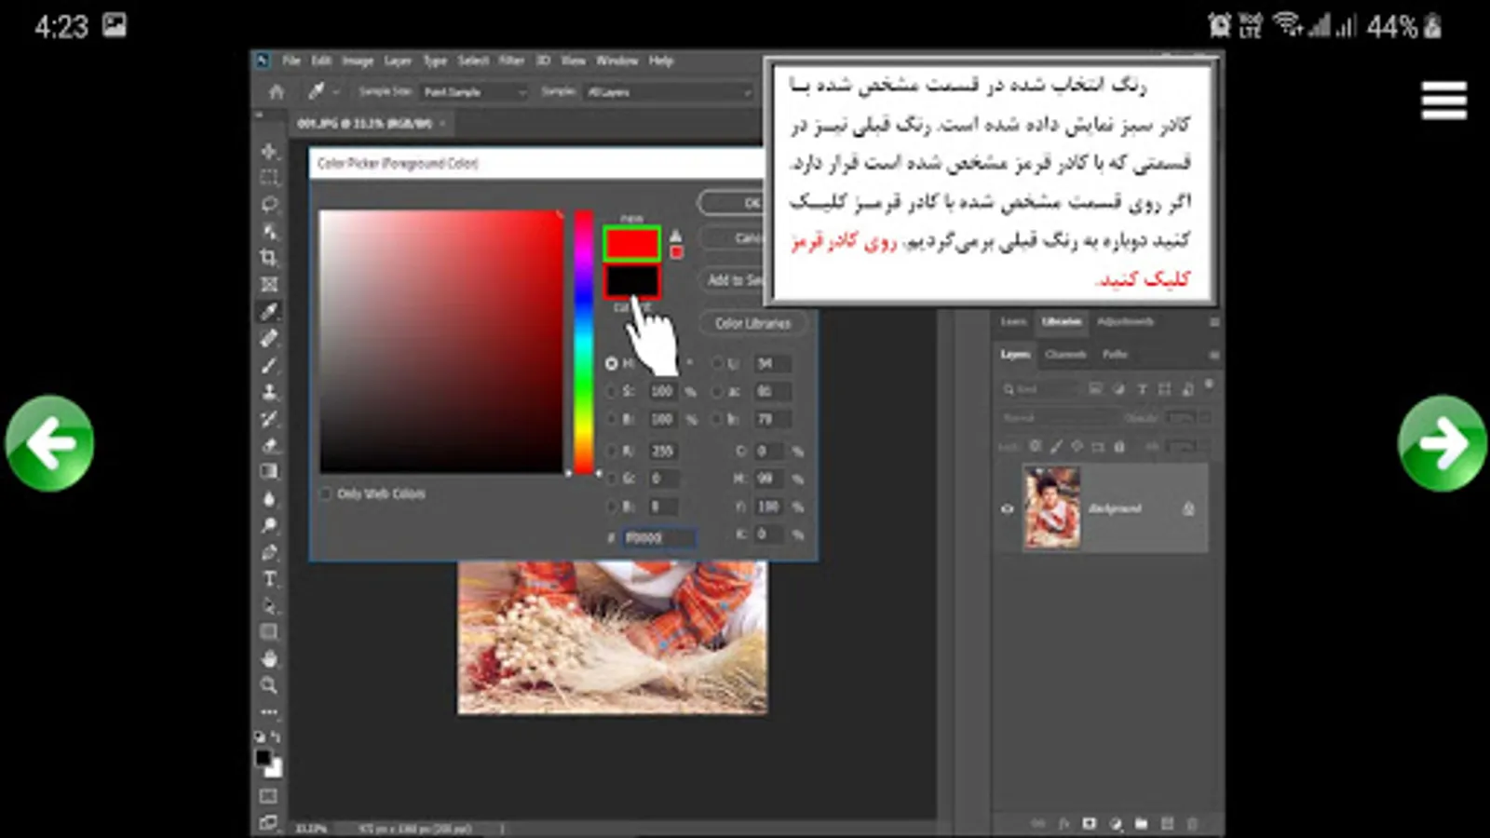Open the Window menu
The height and width of the screenshot is (838, 1490).
pos(616,61)
